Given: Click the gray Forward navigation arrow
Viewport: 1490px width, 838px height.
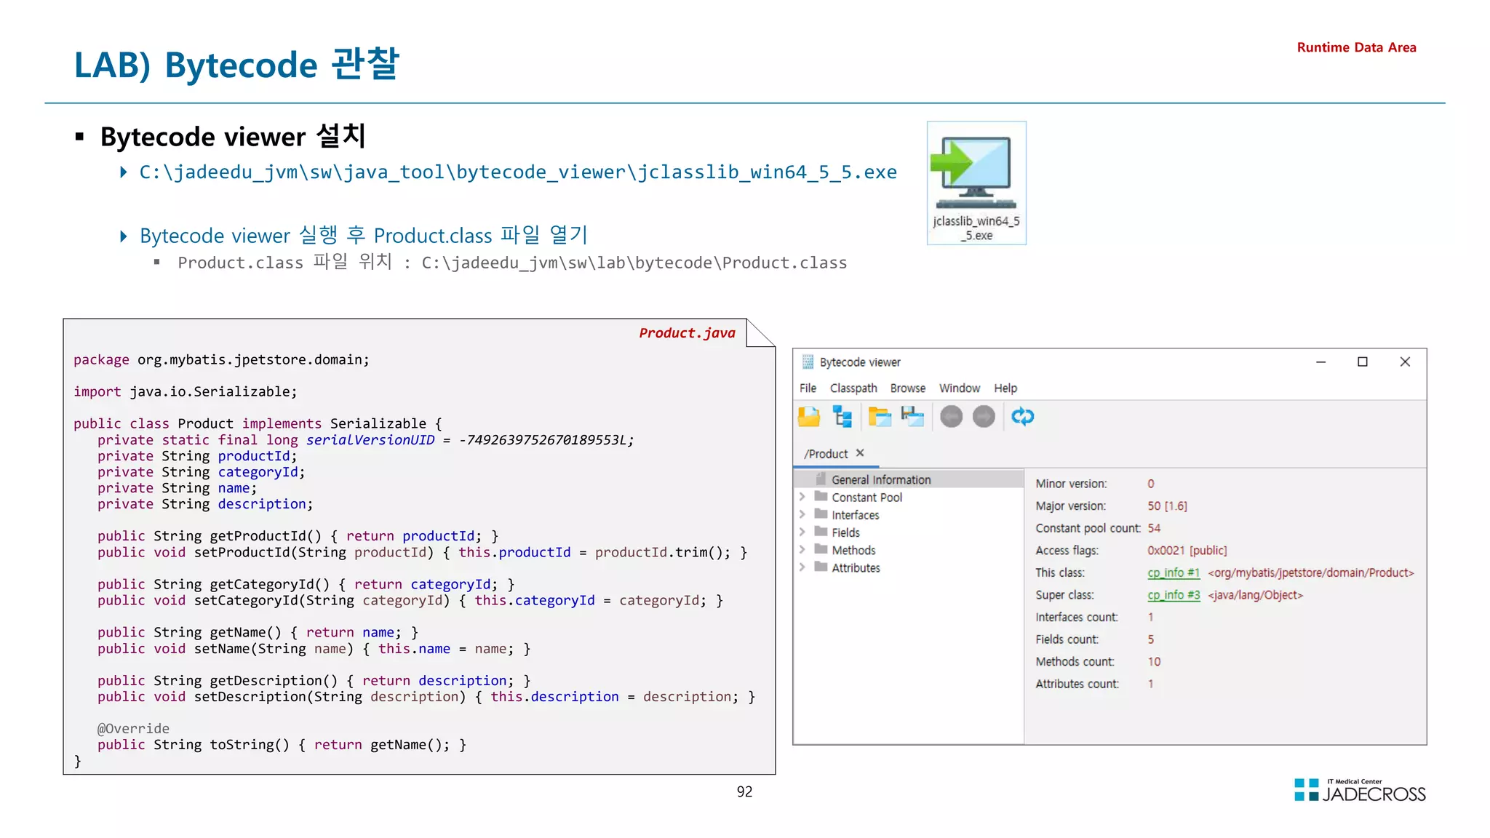Looking at the screenshot, I should click(x=984, y=417).
